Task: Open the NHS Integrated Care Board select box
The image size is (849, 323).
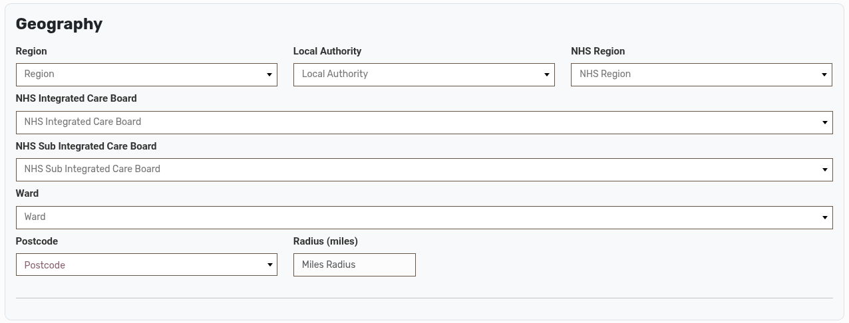Action: [x=413, y=122]
